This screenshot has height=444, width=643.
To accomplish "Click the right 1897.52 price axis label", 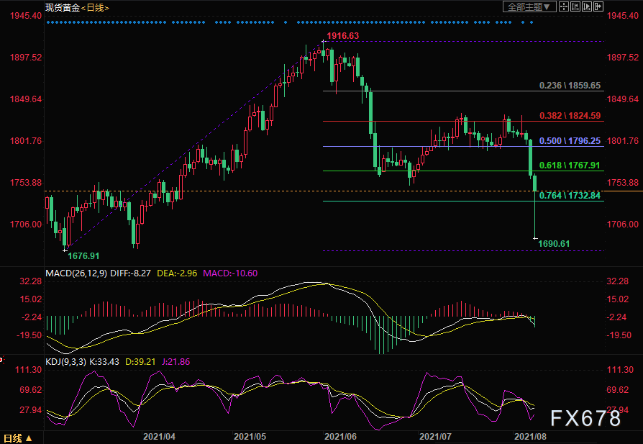I will coord(623,58).
